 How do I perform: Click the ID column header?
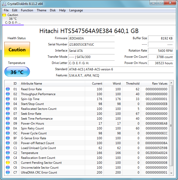[x=15, y=84]
